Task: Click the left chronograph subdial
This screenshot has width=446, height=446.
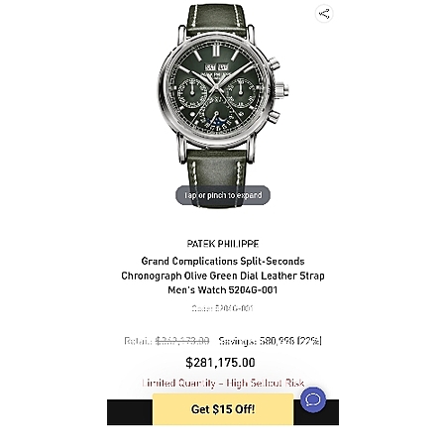Action: (x=192, y=91)
